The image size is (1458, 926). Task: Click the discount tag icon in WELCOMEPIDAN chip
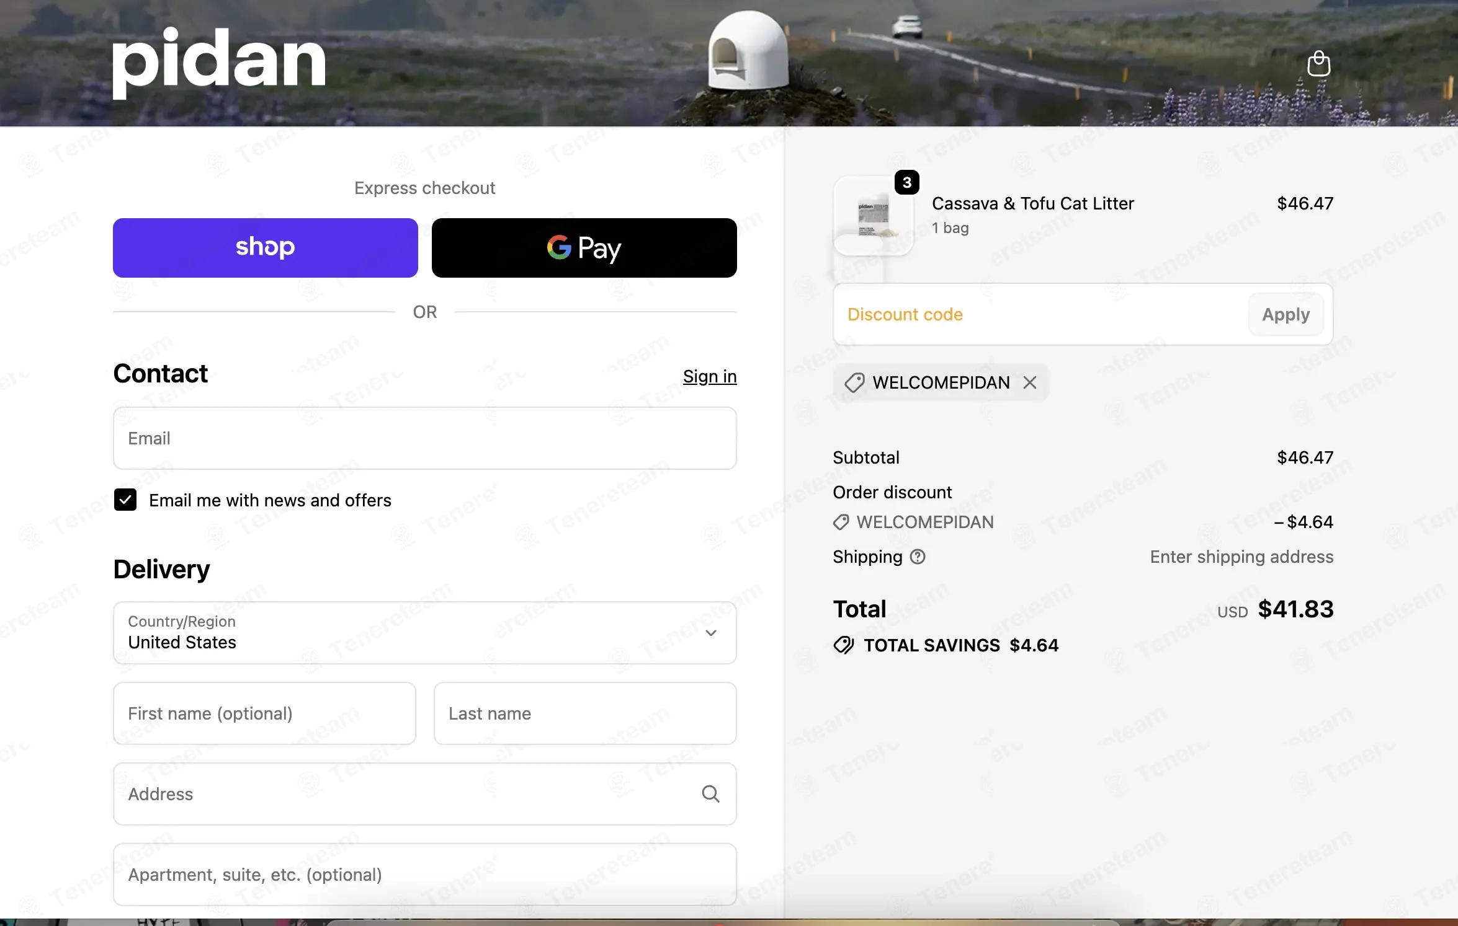tap(854, 382)
